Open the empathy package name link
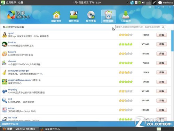174x131 pixels. 13,89
